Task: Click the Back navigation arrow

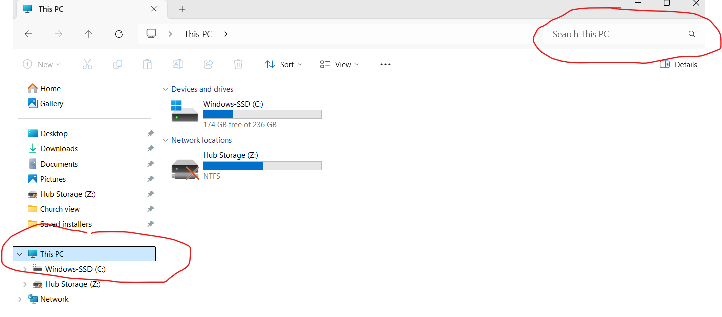Action: point(29,34)
